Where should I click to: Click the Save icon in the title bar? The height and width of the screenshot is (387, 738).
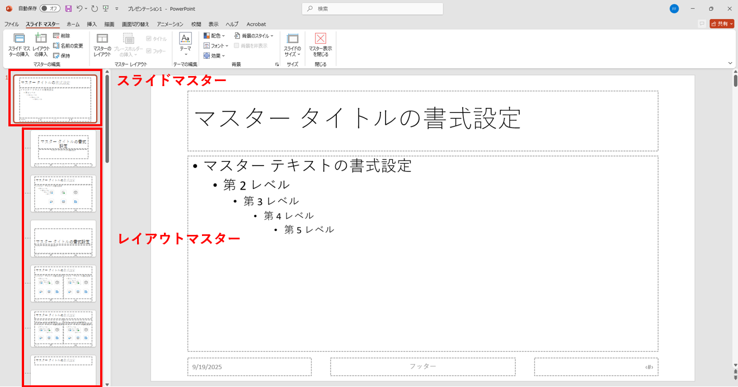coord(68,9)
